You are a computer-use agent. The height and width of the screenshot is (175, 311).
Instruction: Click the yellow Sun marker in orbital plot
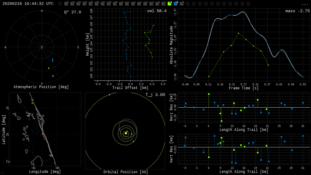pyautogui.click(x=126, y=133)
